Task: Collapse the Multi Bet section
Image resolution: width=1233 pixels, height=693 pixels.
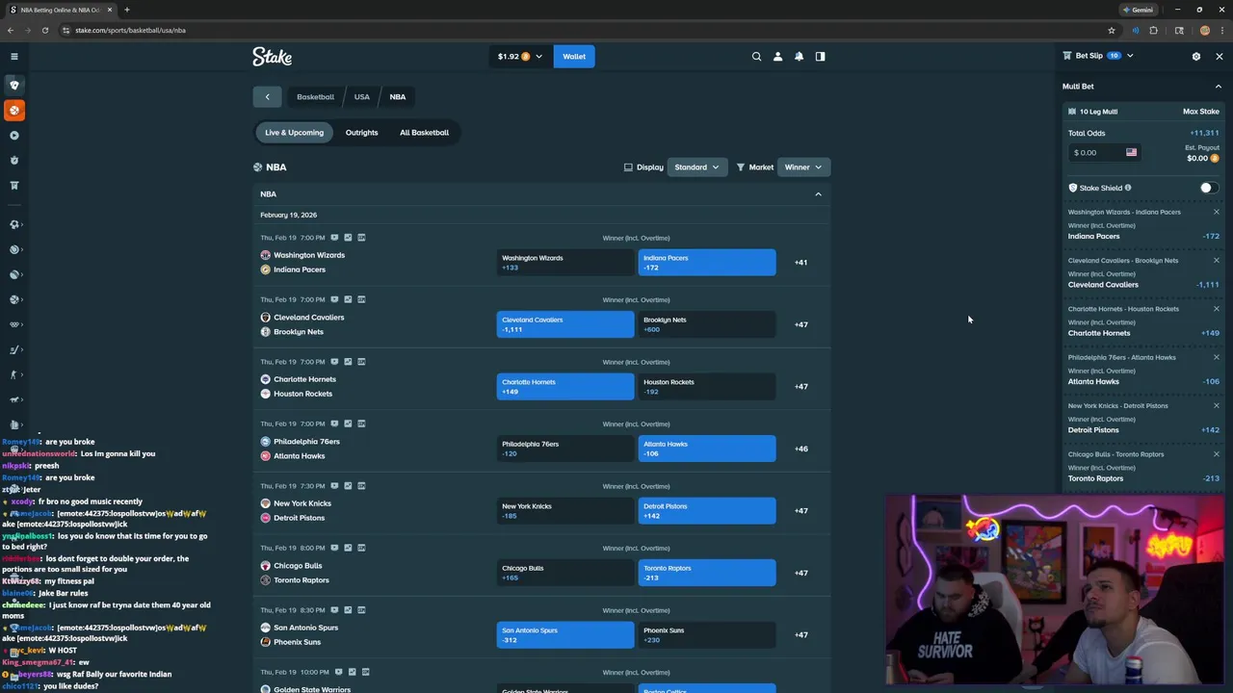Action: pos(1218,87)
